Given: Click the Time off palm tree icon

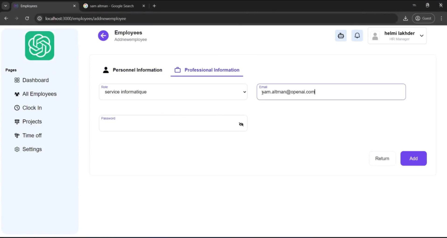Looking at the screenshot, I should (x=17, y=135).
